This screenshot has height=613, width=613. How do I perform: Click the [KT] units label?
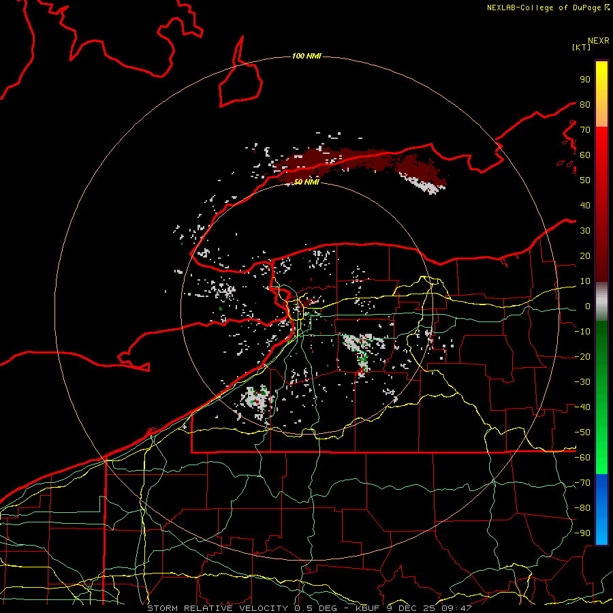coord(582,47)
